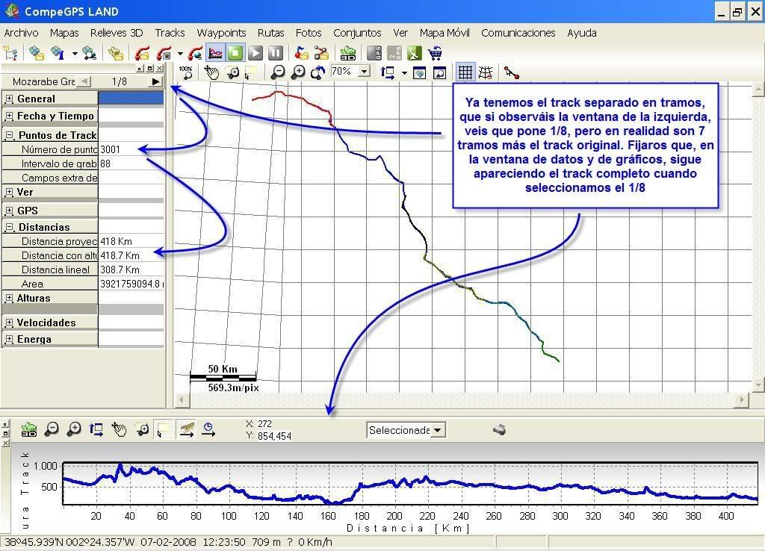Open the Fotos menu
Image resolution: width=765 pixels, height=551 pixels.
(x=309, y=33)
